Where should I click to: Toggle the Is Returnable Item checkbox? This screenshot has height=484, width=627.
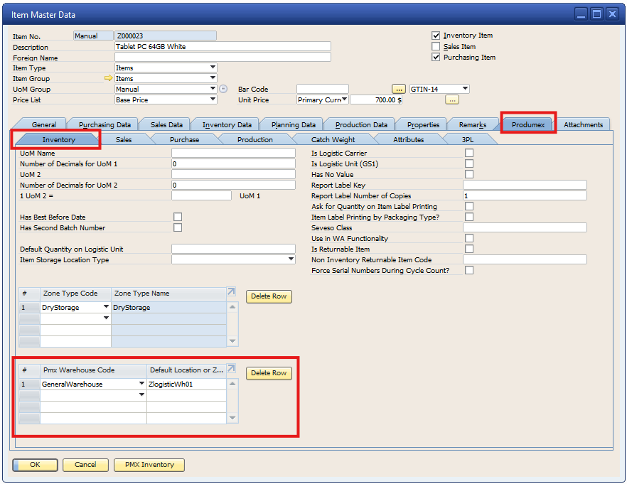click(x=468, y=249)
